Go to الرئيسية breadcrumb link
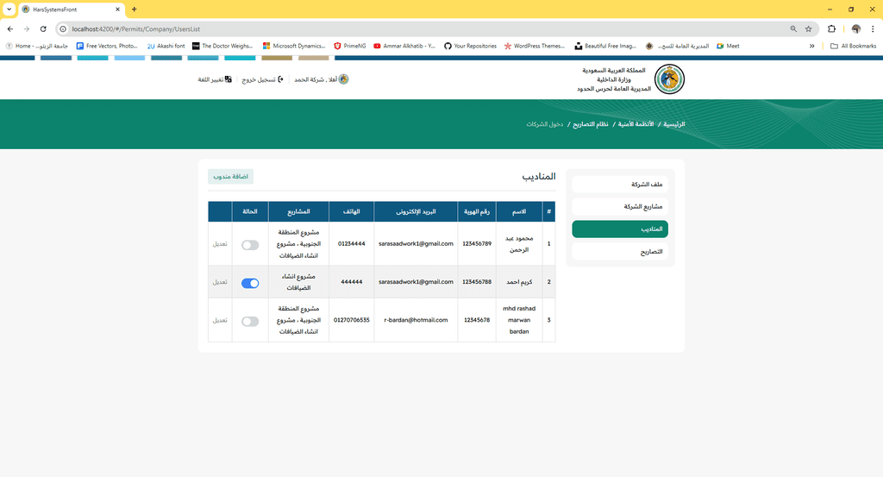 point(673,124)
